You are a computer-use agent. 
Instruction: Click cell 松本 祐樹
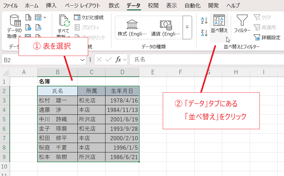coord(58,157)
